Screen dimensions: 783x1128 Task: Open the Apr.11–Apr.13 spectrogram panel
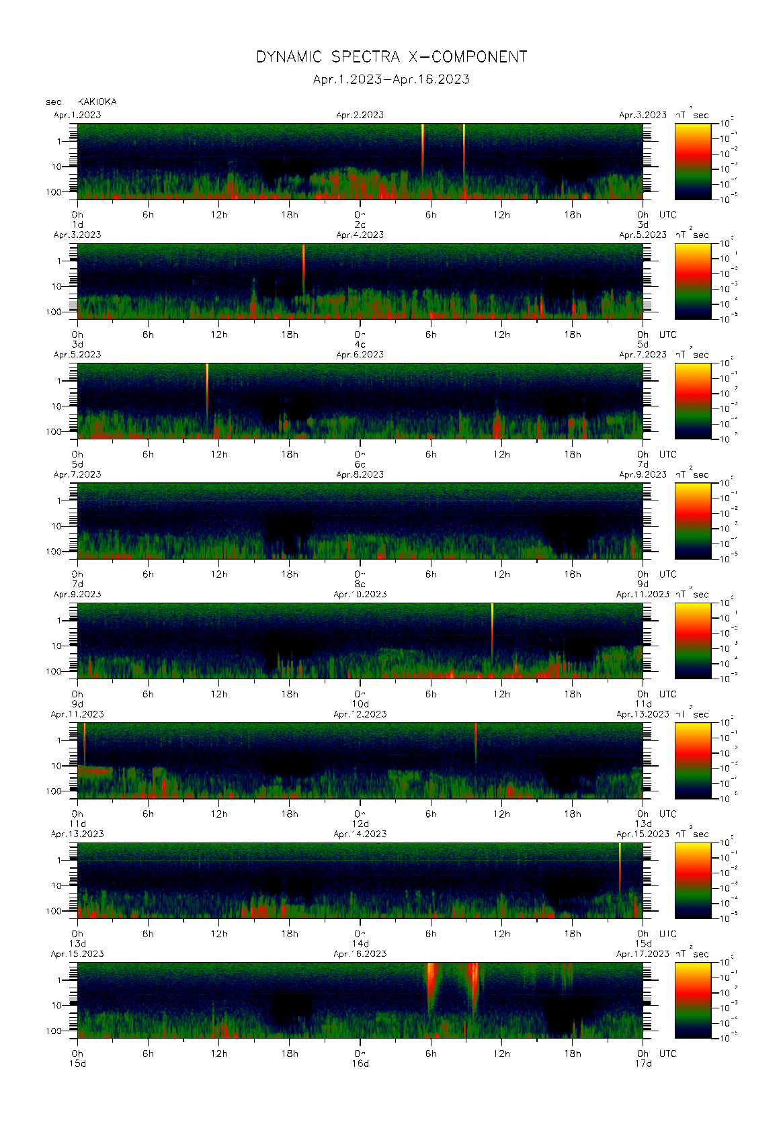pos(360,761)
